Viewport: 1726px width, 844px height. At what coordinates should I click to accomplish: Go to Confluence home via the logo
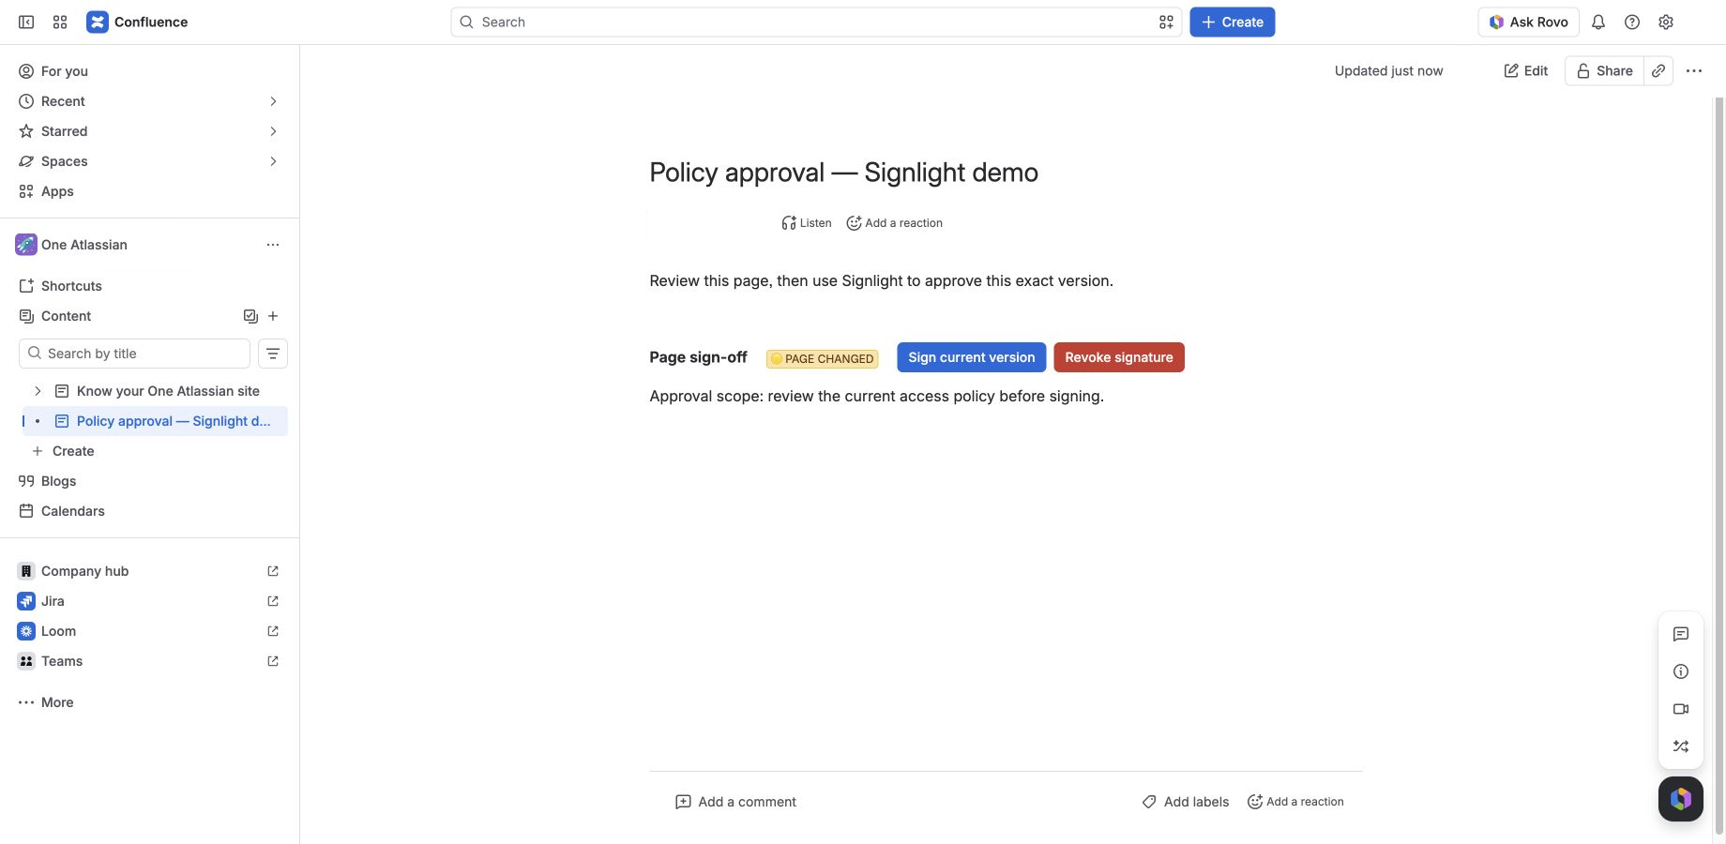[x=137, y=22]
